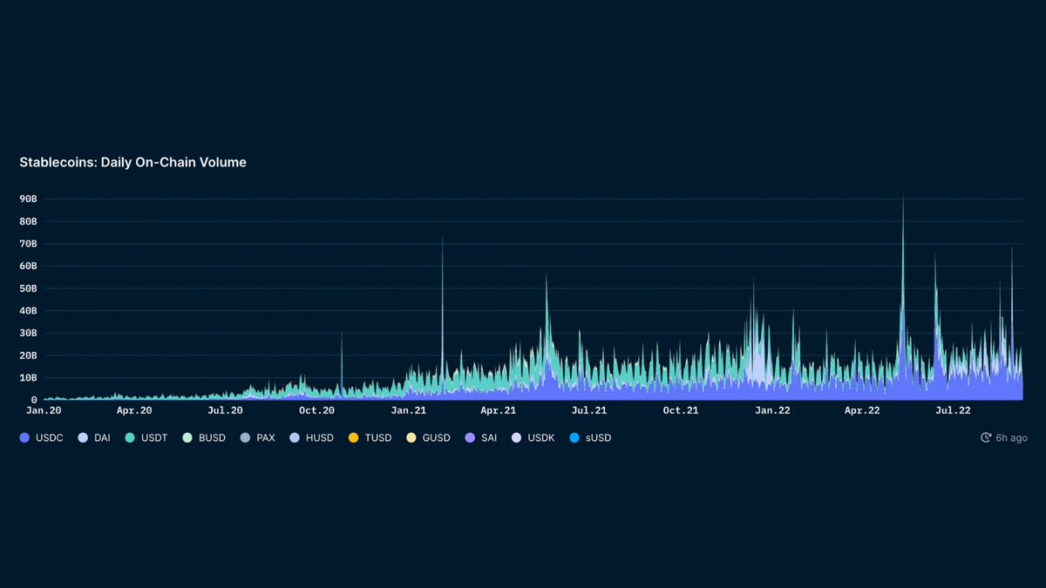The height and width of the screenshot is (588, 1046).
Task: Click the Oct.21 x-axis label
Action: (x=681, y=409)
